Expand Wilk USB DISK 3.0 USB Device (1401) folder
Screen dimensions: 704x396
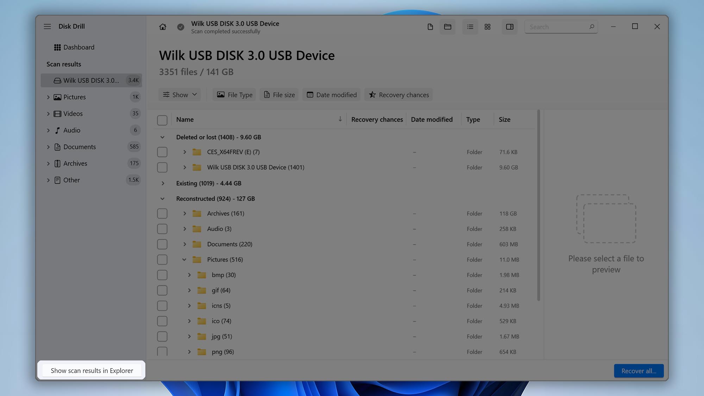[184, 168]
